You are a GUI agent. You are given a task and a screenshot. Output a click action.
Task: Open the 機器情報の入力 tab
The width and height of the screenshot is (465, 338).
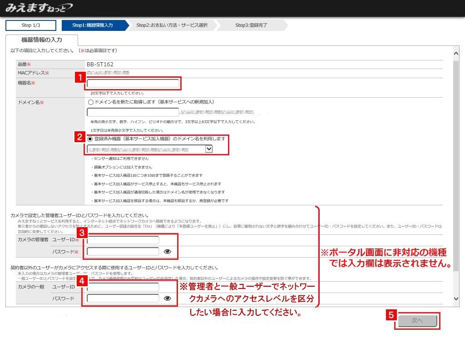coord(42,40)
